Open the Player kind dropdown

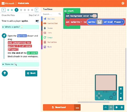pos(118,22)
